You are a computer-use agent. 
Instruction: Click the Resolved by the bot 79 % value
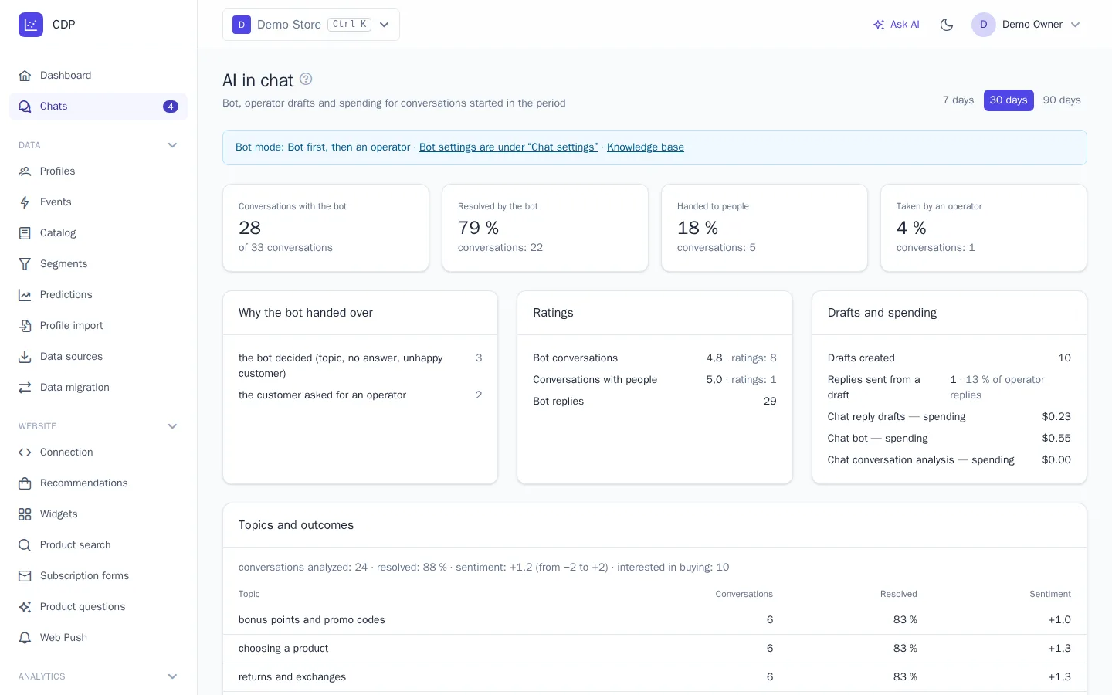click(x=479, y=228)
